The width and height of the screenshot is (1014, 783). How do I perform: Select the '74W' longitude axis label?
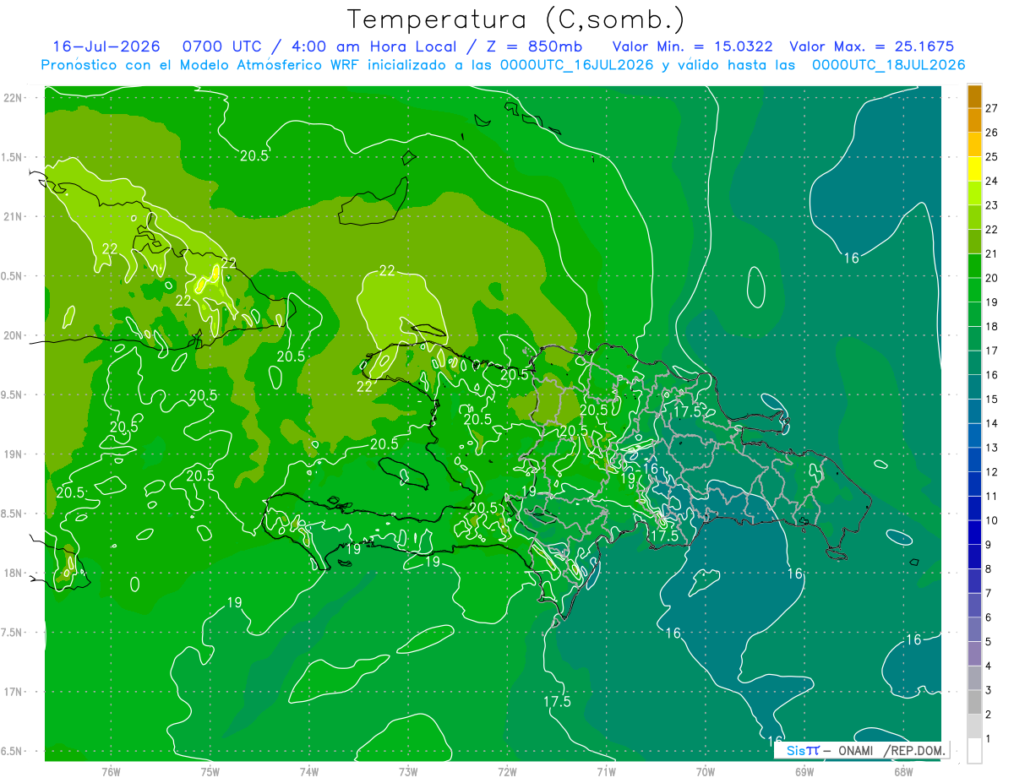click(x=309, y=771)
